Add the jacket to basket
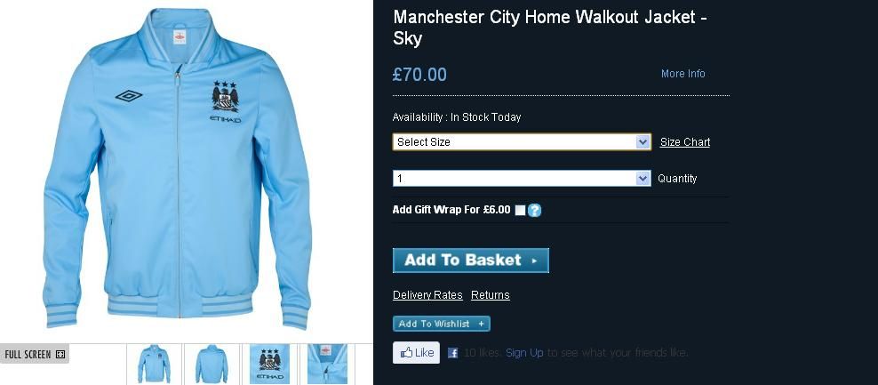Screen dimensions: 878x385 (470, 261)
